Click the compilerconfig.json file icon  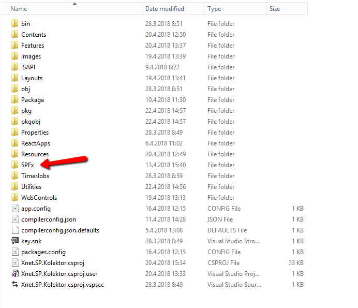pyautogui.click(x=14, y=219)
